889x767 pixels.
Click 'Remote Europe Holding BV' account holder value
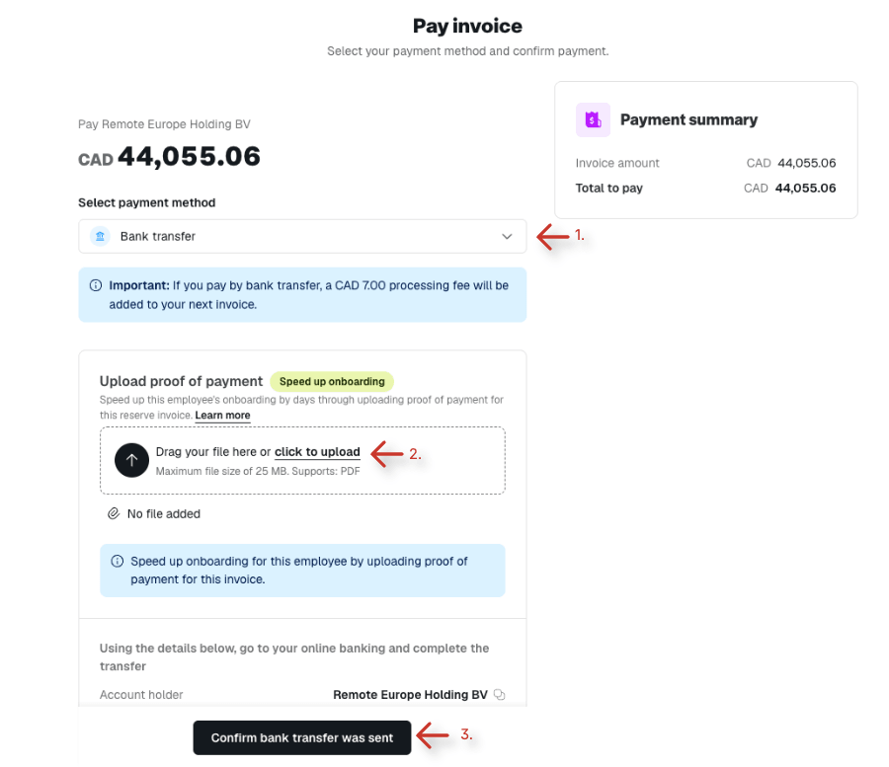point(410,695)
